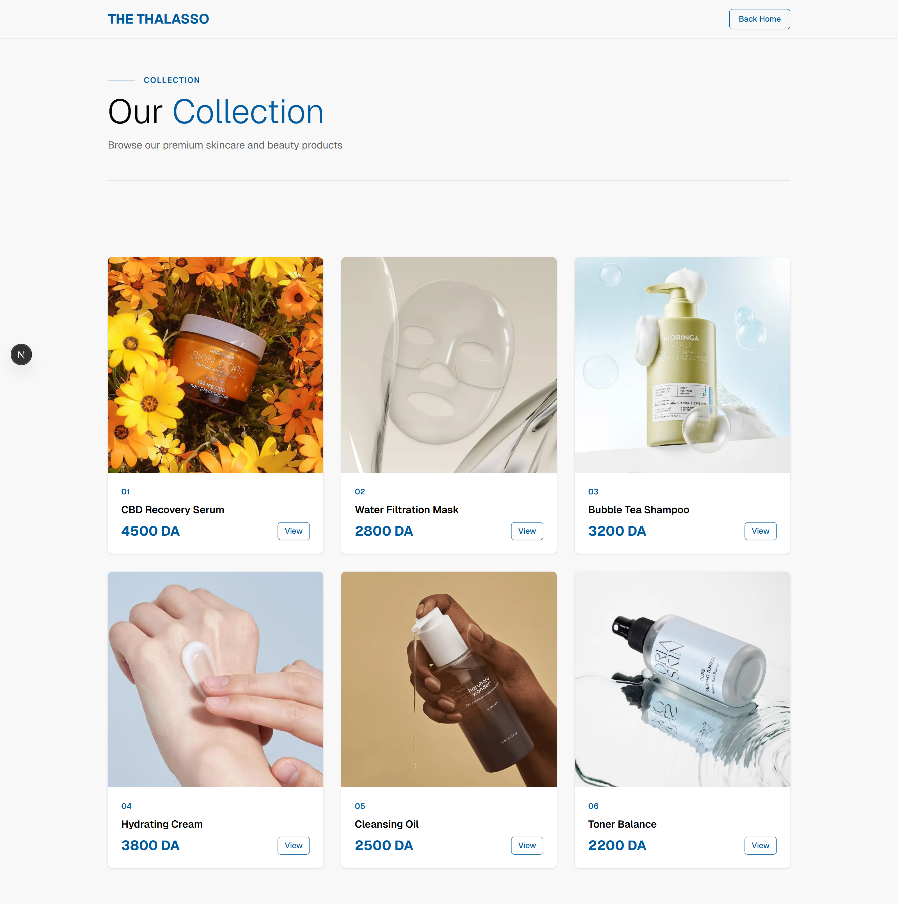Viewport: 898px width, 904px height.
Task: View the Cleansing Oil product
Action: pyautogui.click(x=527, y=846)
